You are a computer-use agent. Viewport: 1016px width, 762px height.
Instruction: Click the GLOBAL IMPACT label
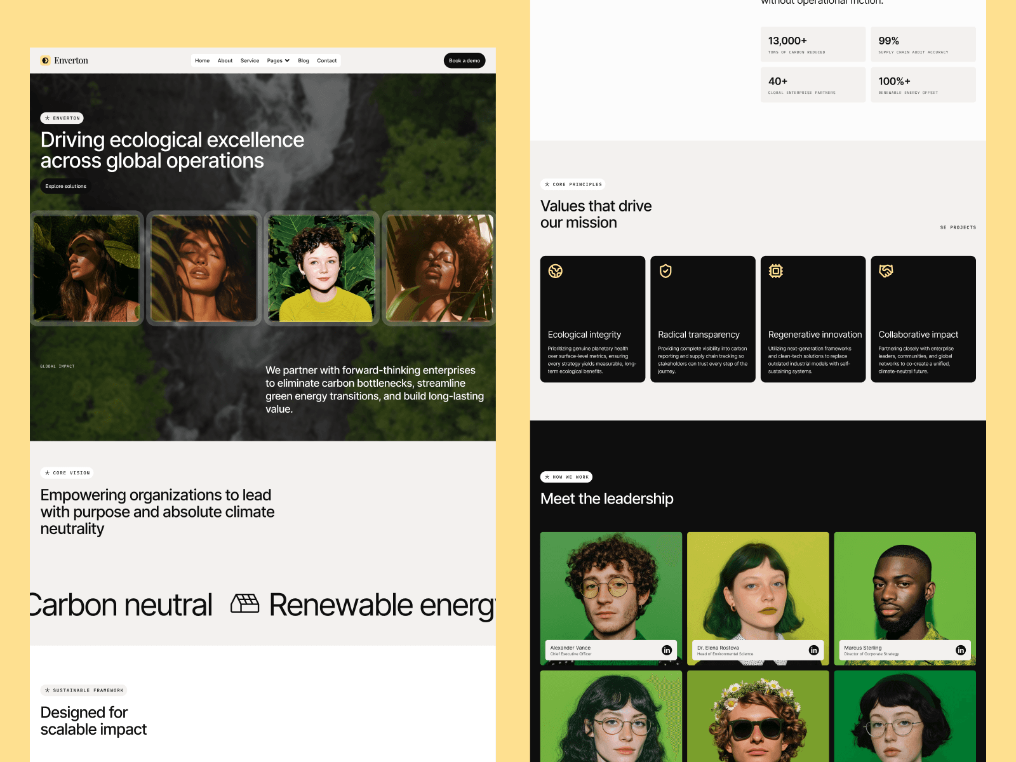(x=57, y=366)
